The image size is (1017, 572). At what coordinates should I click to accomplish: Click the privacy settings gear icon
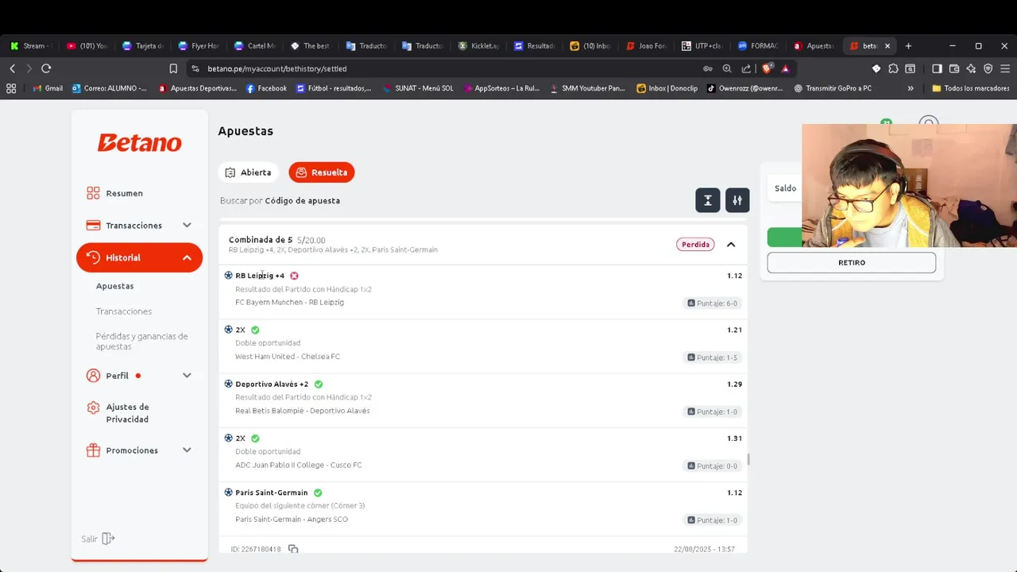click(93, 408)
